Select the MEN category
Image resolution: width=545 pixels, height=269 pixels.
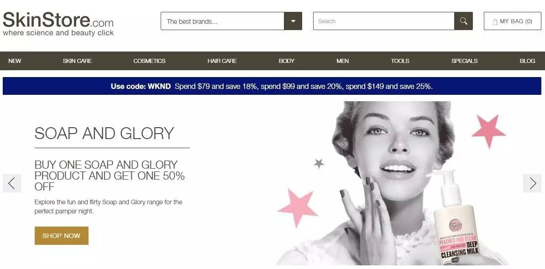point(342,61)
